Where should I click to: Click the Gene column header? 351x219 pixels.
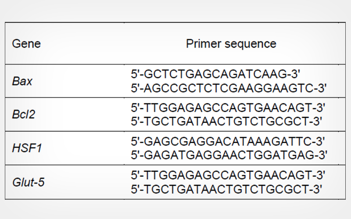[26, 44]
